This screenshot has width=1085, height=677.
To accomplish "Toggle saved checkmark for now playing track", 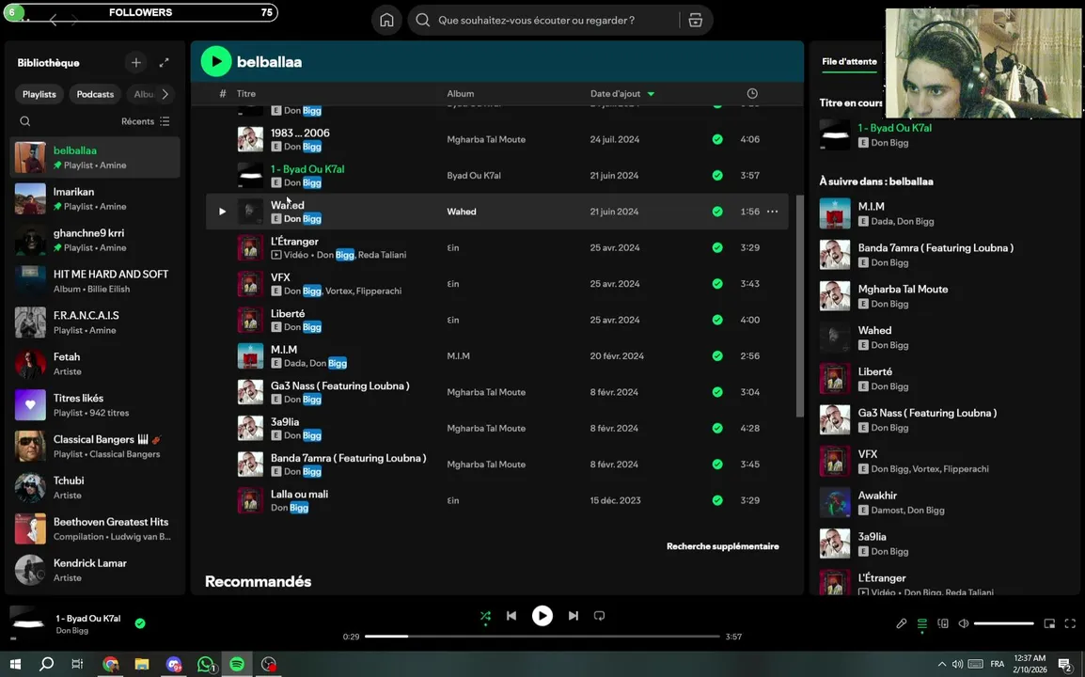I will pyautogui.click(x=140, y=623).
